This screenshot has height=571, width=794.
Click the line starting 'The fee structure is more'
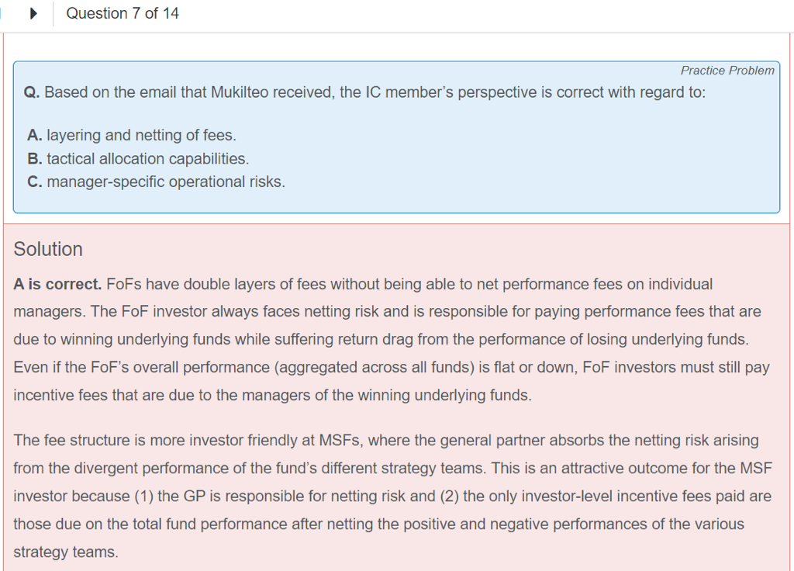pos(386,441)
